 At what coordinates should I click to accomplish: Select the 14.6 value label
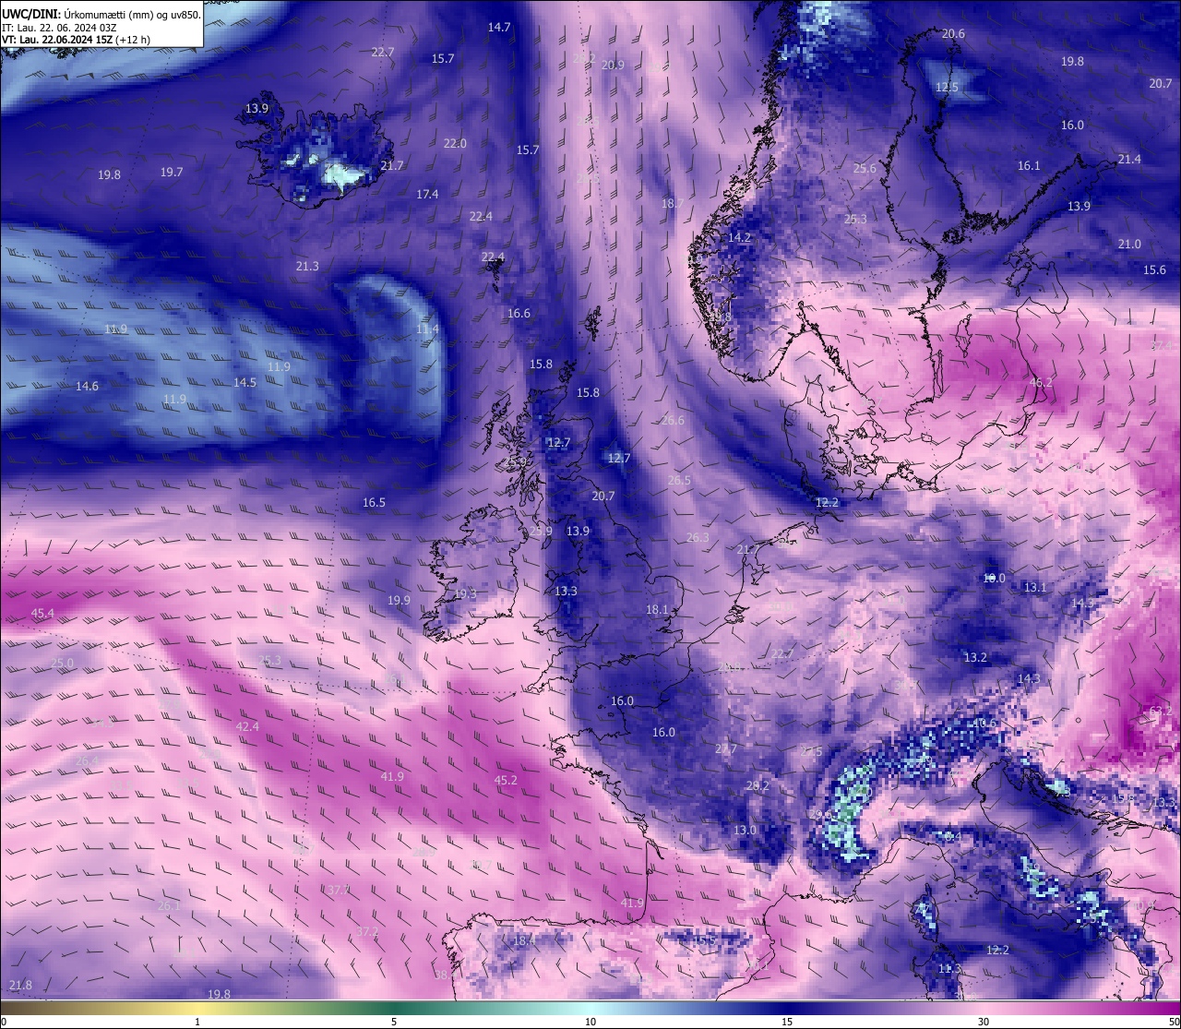coord(87,387)
